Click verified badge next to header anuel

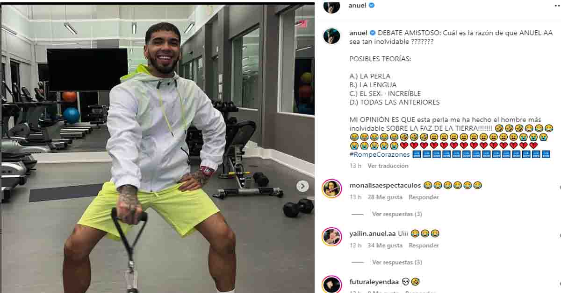tap(372, 6)
